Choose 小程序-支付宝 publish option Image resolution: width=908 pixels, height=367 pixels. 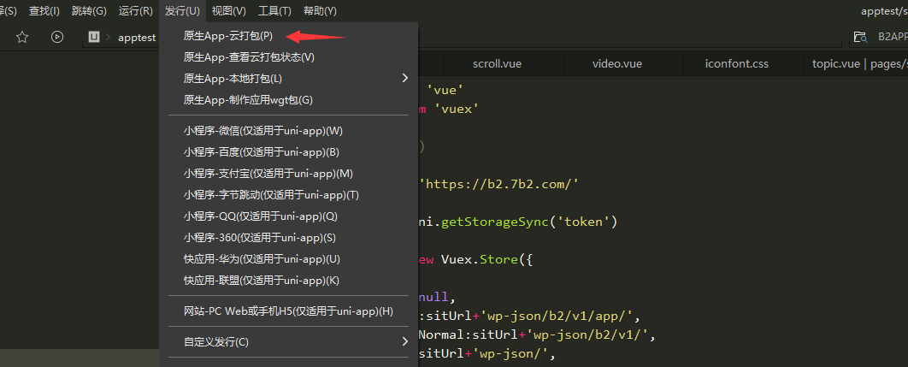268,174
